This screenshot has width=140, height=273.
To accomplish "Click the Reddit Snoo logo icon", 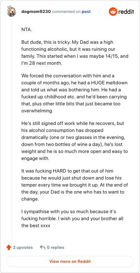I will click(x=113, y=12).
